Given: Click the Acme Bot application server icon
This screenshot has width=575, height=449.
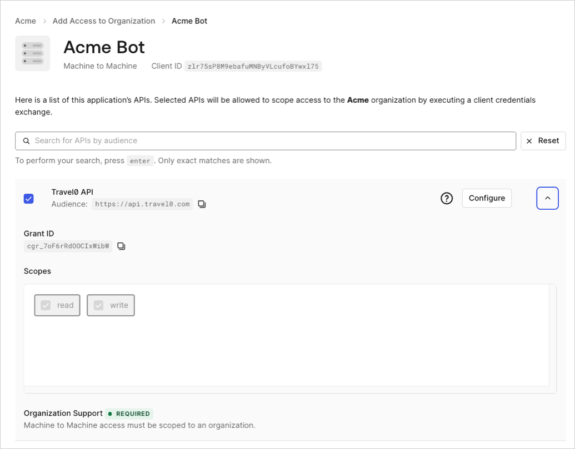Looking at the screenshot, I should (x=33, y=53).
